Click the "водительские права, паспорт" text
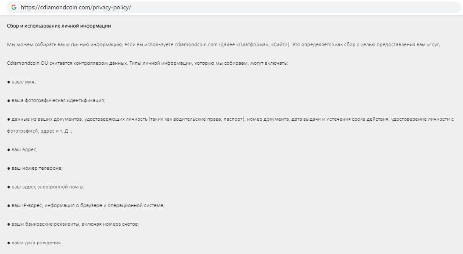The height and width of the screenshot is (254, 463). pyautogui.click(x=214, y=119)
